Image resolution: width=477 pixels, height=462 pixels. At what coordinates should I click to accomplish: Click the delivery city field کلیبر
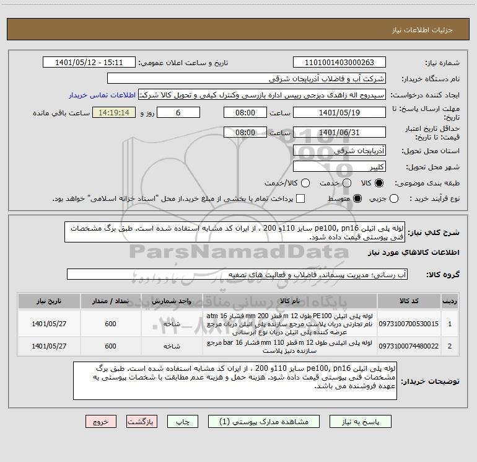339,167
